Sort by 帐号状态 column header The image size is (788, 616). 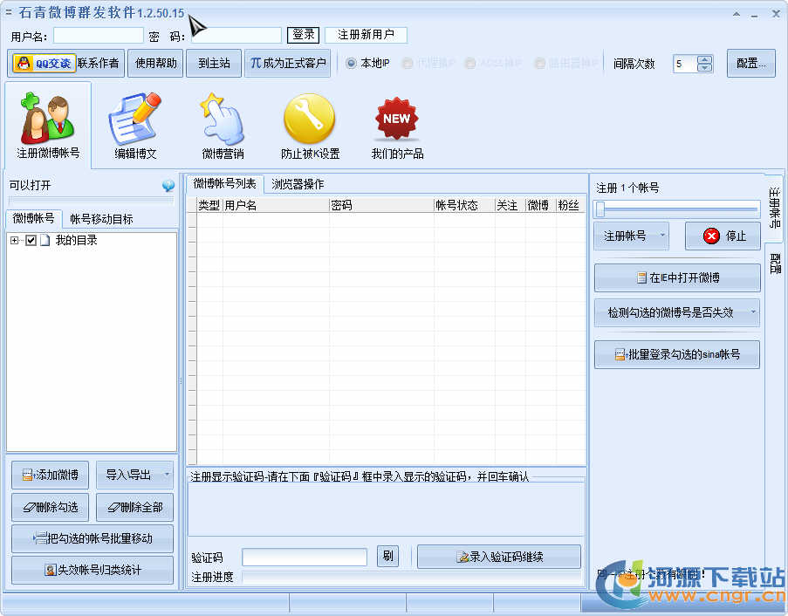pyautogui.click(x=464, y=205)
